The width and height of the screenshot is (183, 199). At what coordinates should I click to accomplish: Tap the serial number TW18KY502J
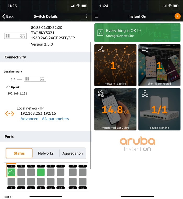[42, 33]
